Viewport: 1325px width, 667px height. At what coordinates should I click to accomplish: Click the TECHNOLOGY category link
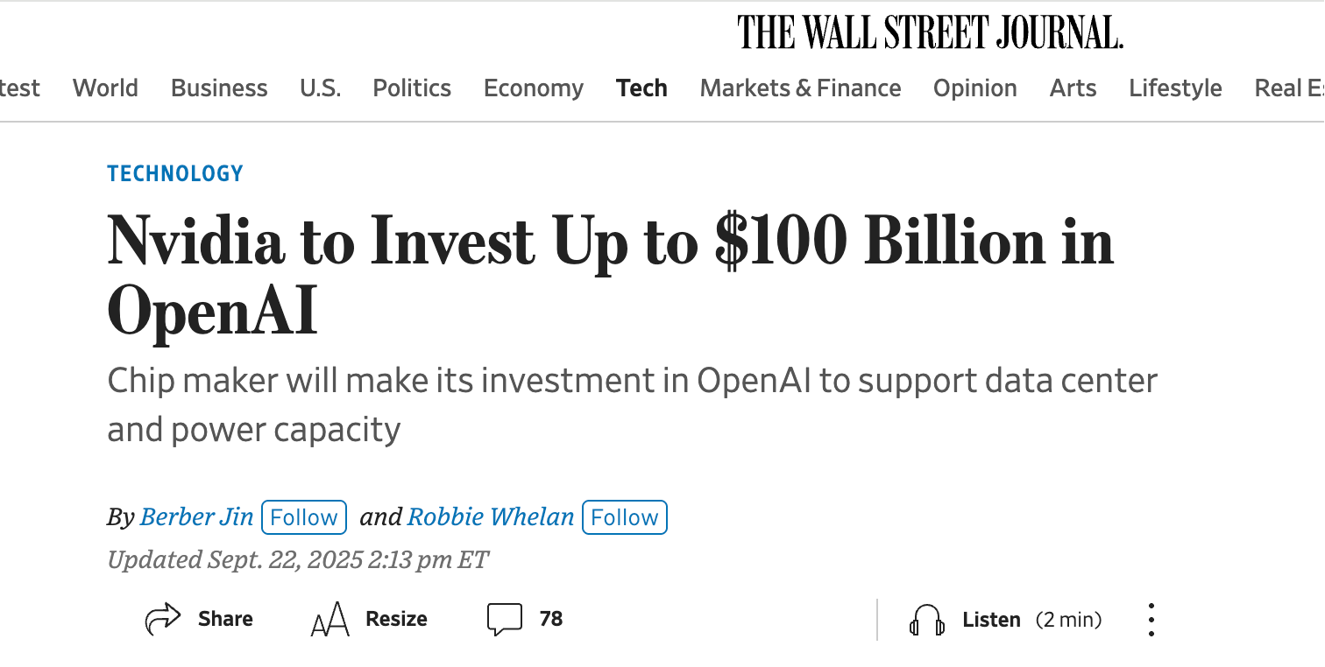point(175,173)
